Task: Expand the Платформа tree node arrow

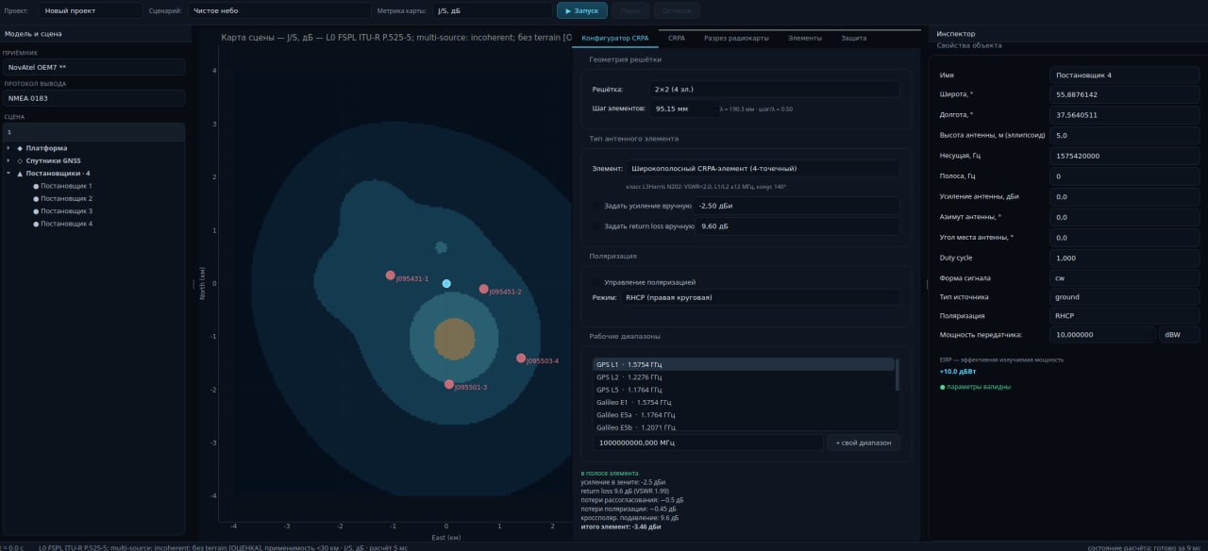Action: click(8, 148)
